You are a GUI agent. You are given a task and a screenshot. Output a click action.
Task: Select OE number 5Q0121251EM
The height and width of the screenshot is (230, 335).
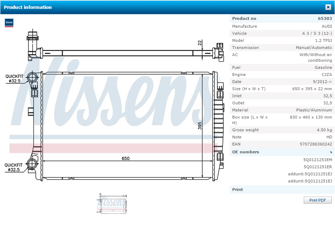pos(318,160)
